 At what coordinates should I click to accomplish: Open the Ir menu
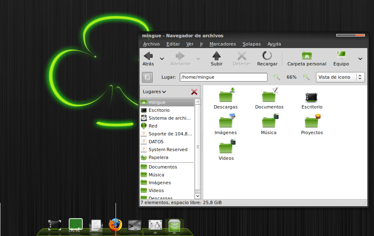(x=202, y=44)
